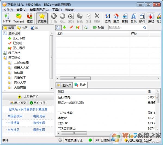Screen dimensions: 163x145
Task: Open 二战总动员 game entry
Action: 21,63
